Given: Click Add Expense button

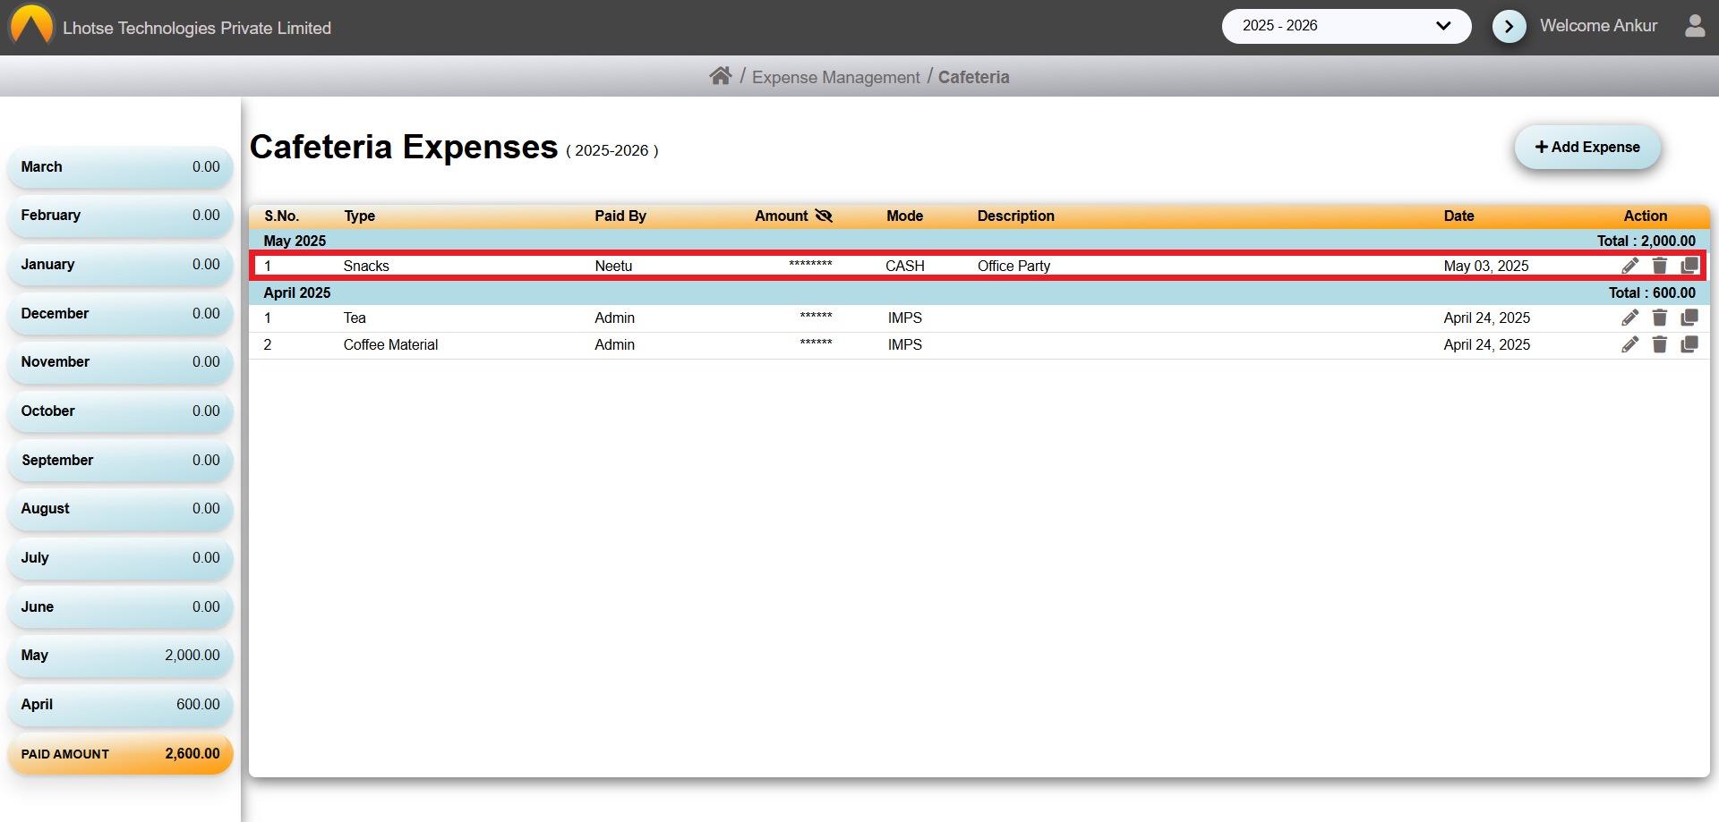Looking at the screenshot, I should click(1587, 147).
